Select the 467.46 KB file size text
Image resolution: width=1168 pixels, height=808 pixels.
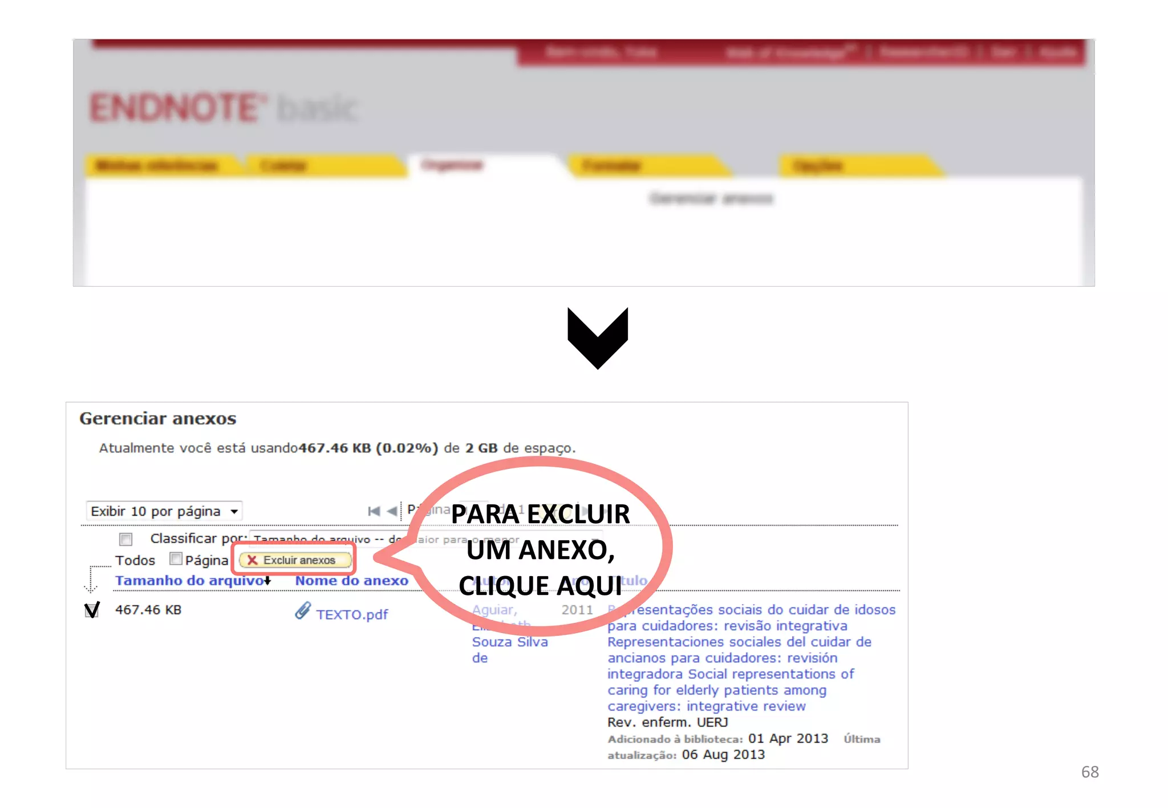click(148, 610)
